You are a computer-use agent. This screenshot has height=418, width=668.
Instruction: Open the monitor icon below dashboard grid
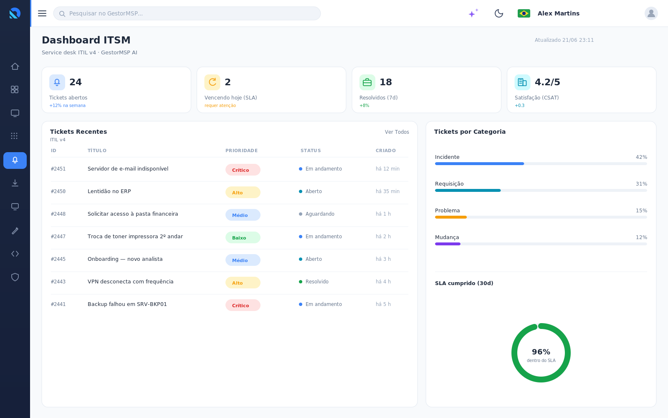point(15,113)
